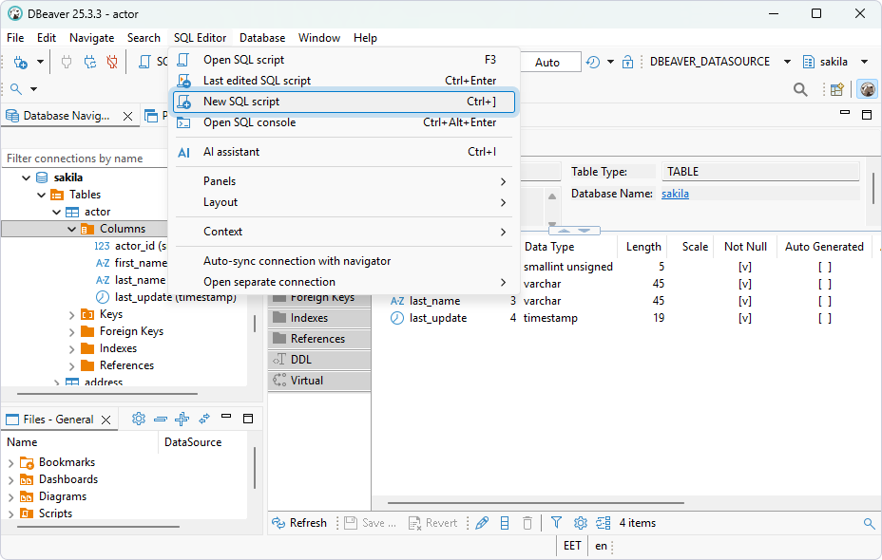
Task: Click the new connection plug icon
Action: tap(20, 61)
